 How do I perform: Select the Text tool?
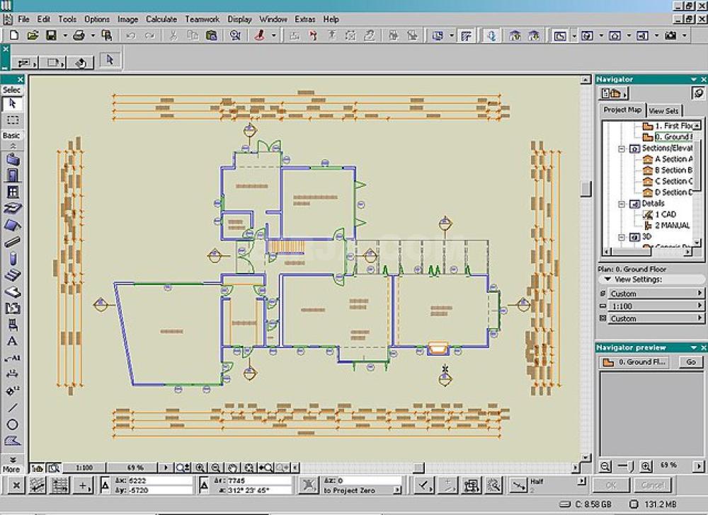pyautogui.click(x=12, y=341)
